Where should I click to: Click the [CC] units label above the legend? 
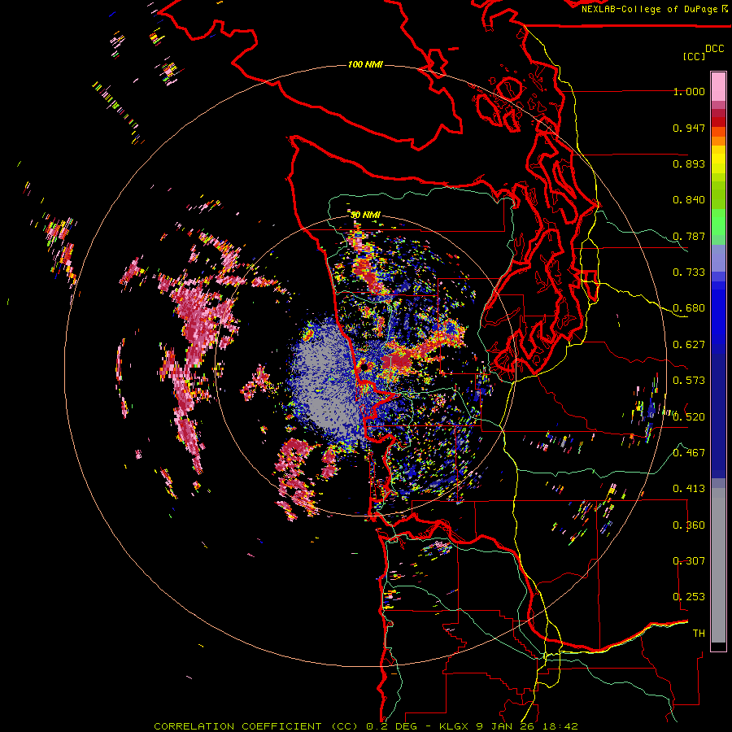click(x=694, y=56)
